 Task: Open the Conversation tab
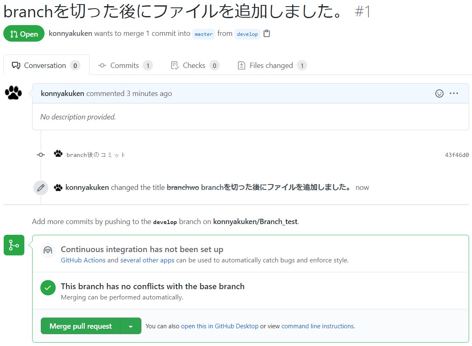point(46,65)
